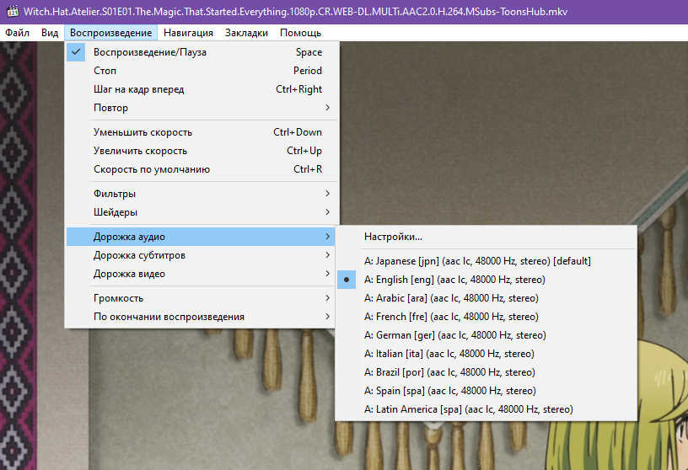Click the window title filename text
The width and height of the screenshot is (688, 470).
click(x=295, y=12)
